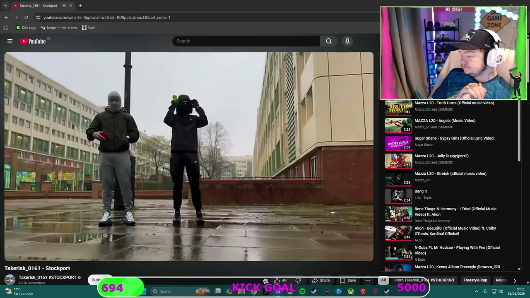530x298 pixels.
Task: Click the Sugar Shane channel name
Action: [x=424, y=145]
